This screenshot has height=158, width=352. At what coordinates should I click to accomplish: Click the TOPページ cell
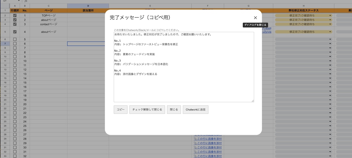48,15
